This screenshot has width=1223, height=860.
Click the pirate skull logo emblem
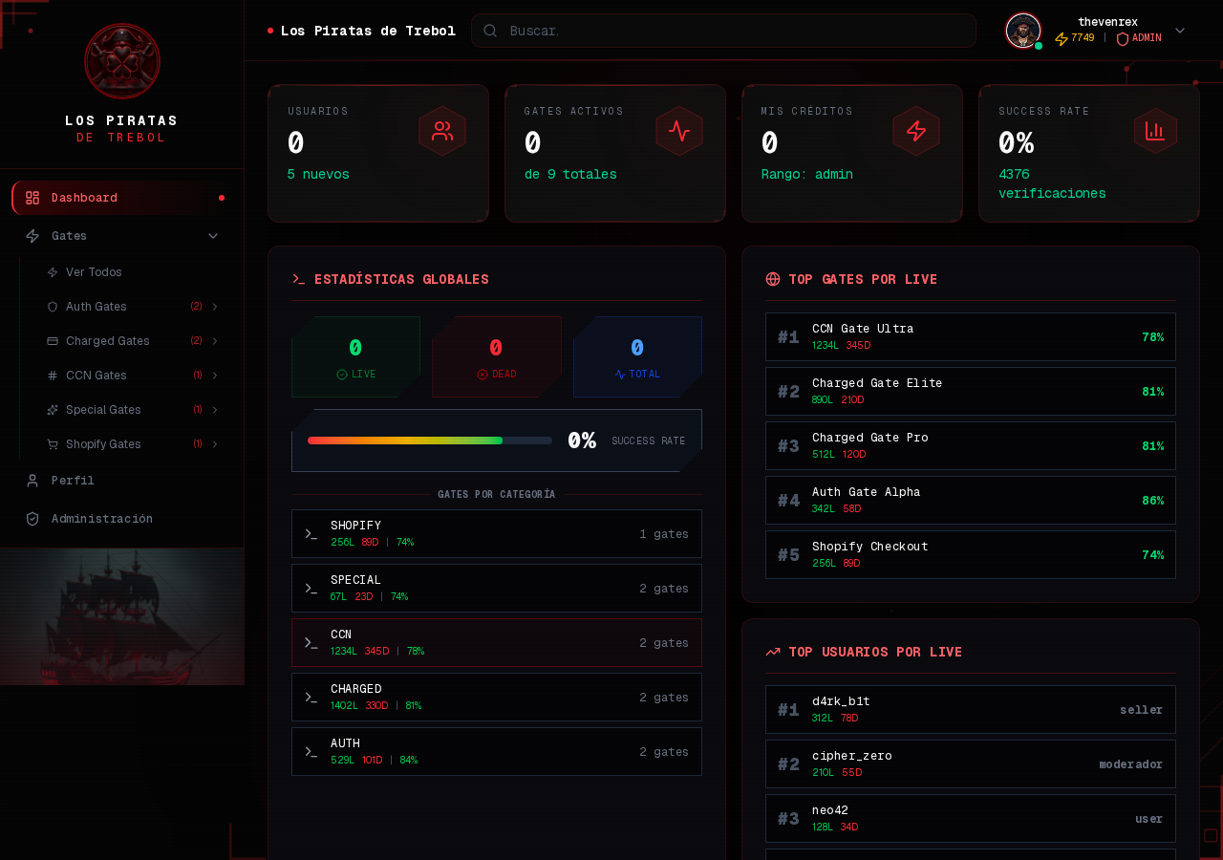122,61
